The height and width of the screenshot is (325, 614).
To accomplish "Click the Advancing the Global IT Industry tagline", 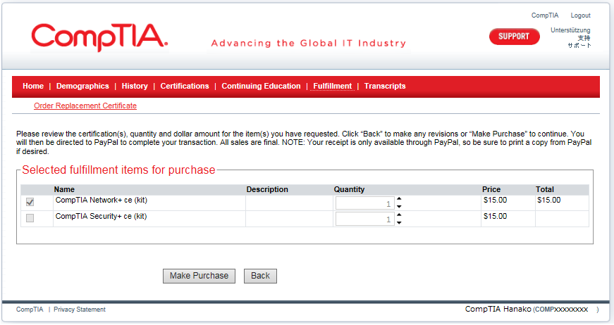I will 309,44.
